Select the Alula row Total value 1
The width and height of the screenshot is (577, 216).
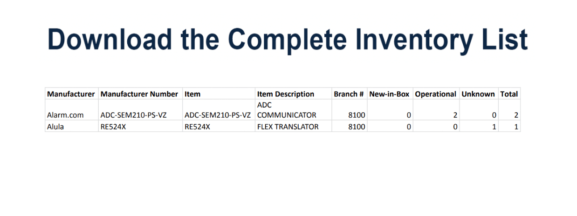tap(516, 126)
